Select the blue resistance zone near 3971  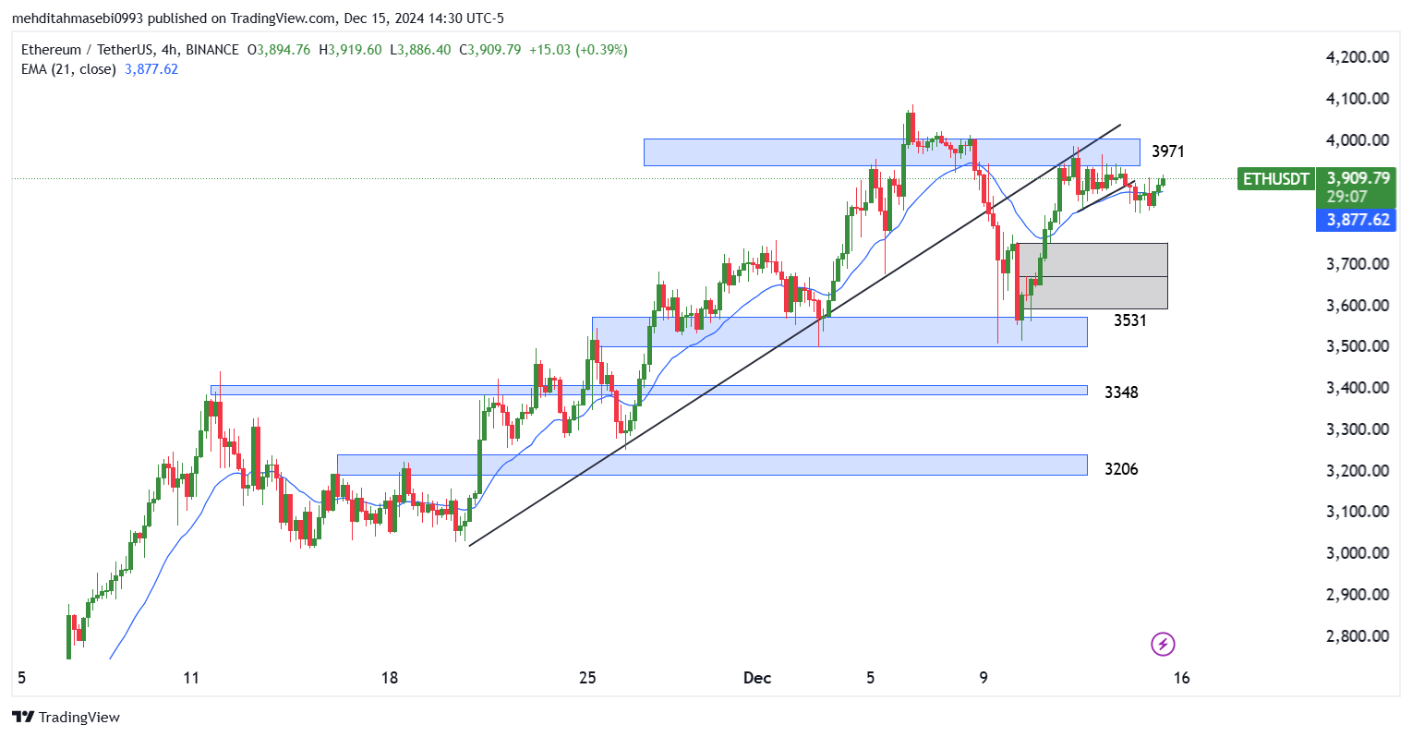click(891, 152)
